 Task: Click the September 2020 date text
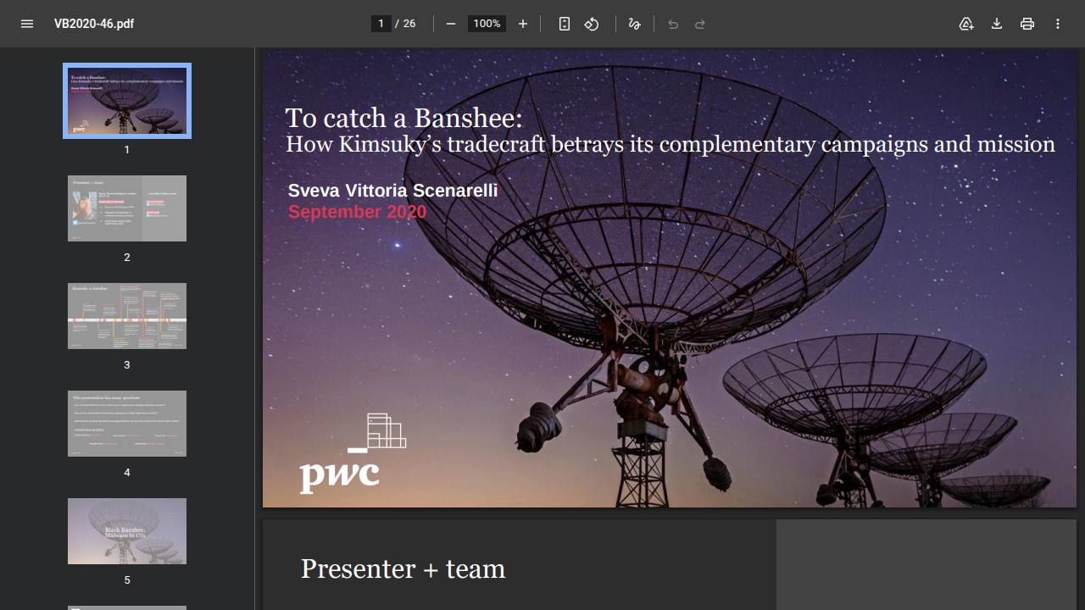(357, 212)
